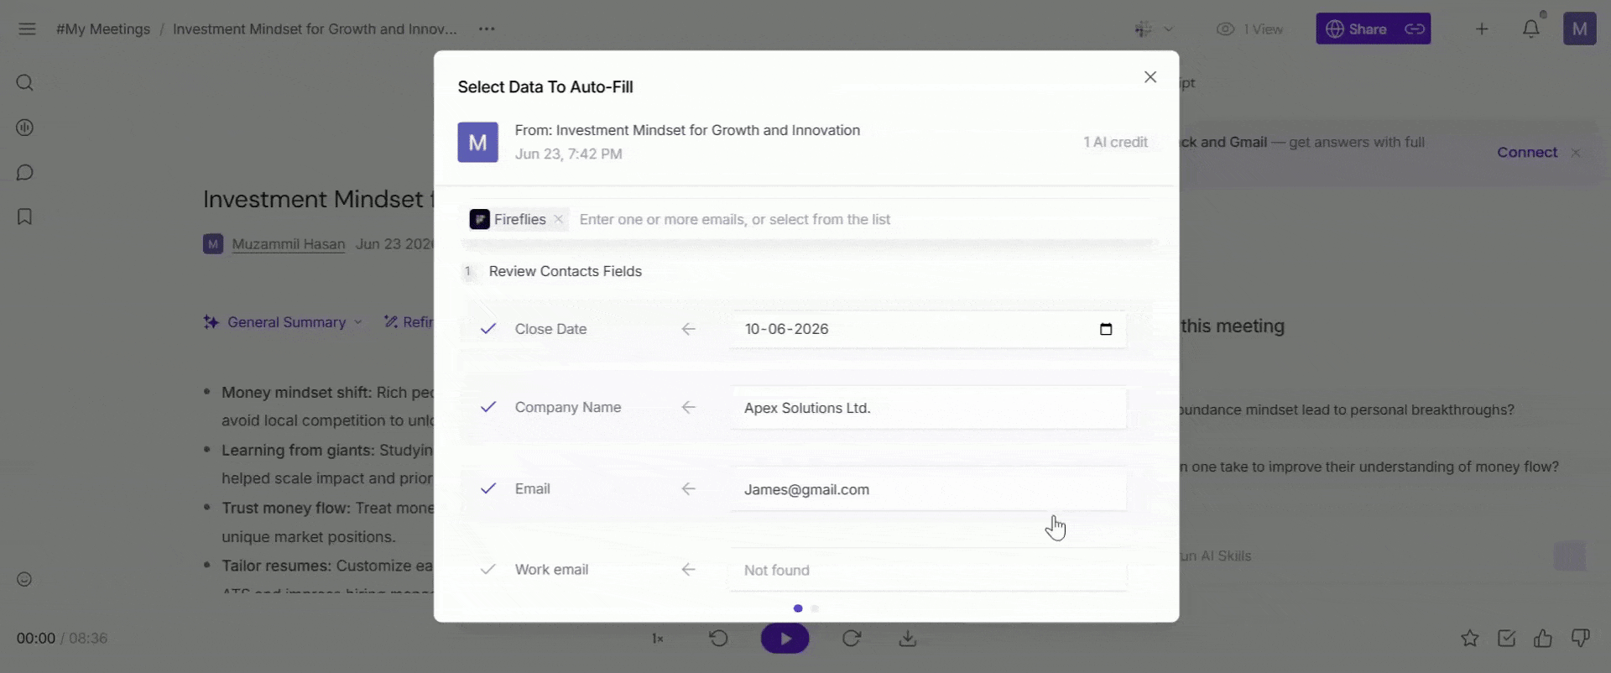This screenshot has width=1611, height=673.
Task: Rewind the recording with the back icon
Action: (x=718, y=639)
